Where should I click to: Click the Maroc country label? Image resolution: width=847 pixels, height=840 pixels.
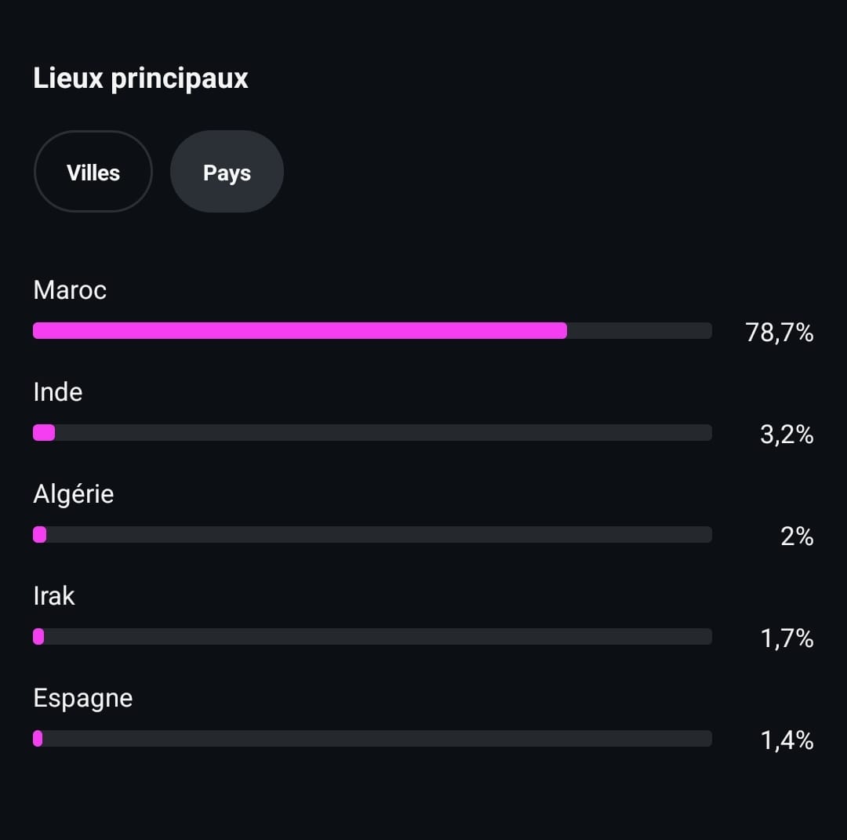pyautogui.click(x=70, y=290)
